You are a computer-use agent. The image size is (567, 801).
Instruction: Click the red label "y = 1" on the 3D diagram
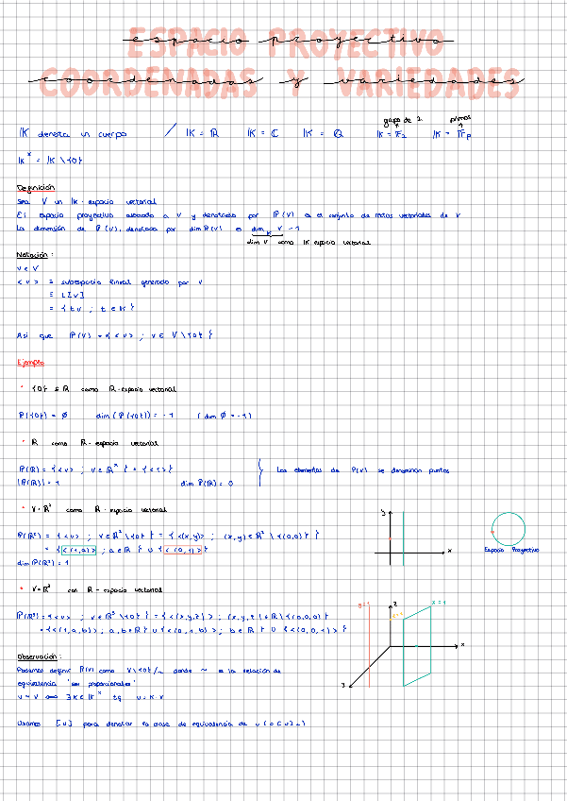pos(364,605)
